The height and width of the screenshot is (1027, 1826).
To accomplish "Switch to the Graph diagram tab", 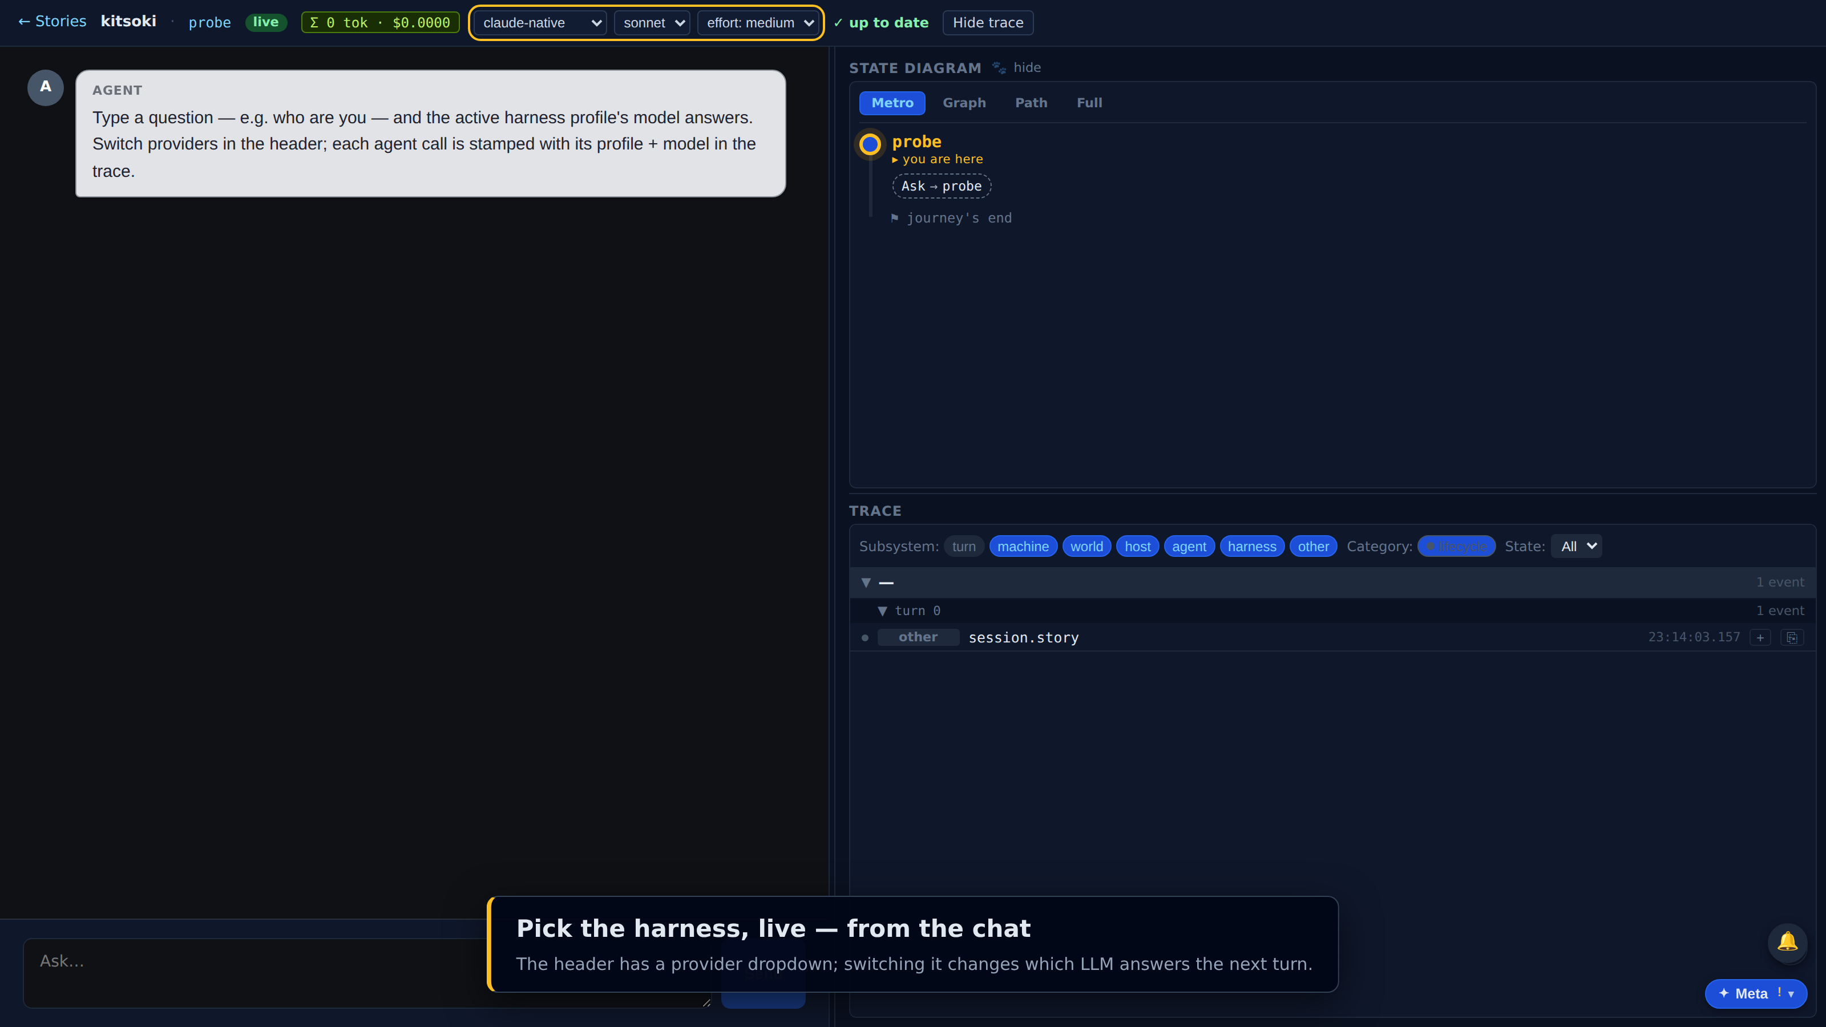I will pyautogui.click(x=964, y=103).
